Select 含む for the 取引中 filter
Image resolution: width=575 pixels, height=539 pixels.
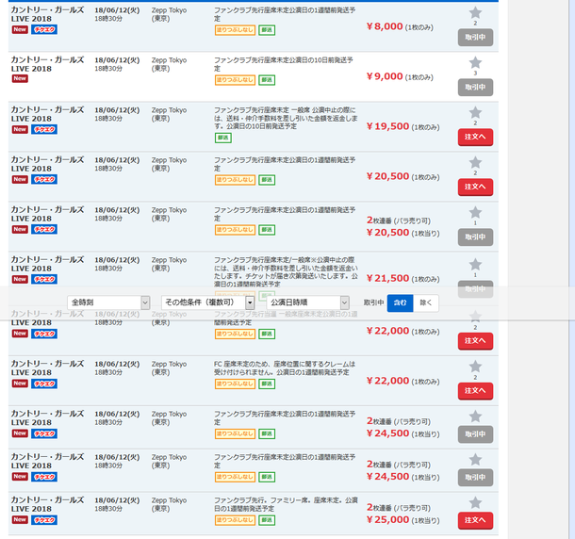(400, 302)
